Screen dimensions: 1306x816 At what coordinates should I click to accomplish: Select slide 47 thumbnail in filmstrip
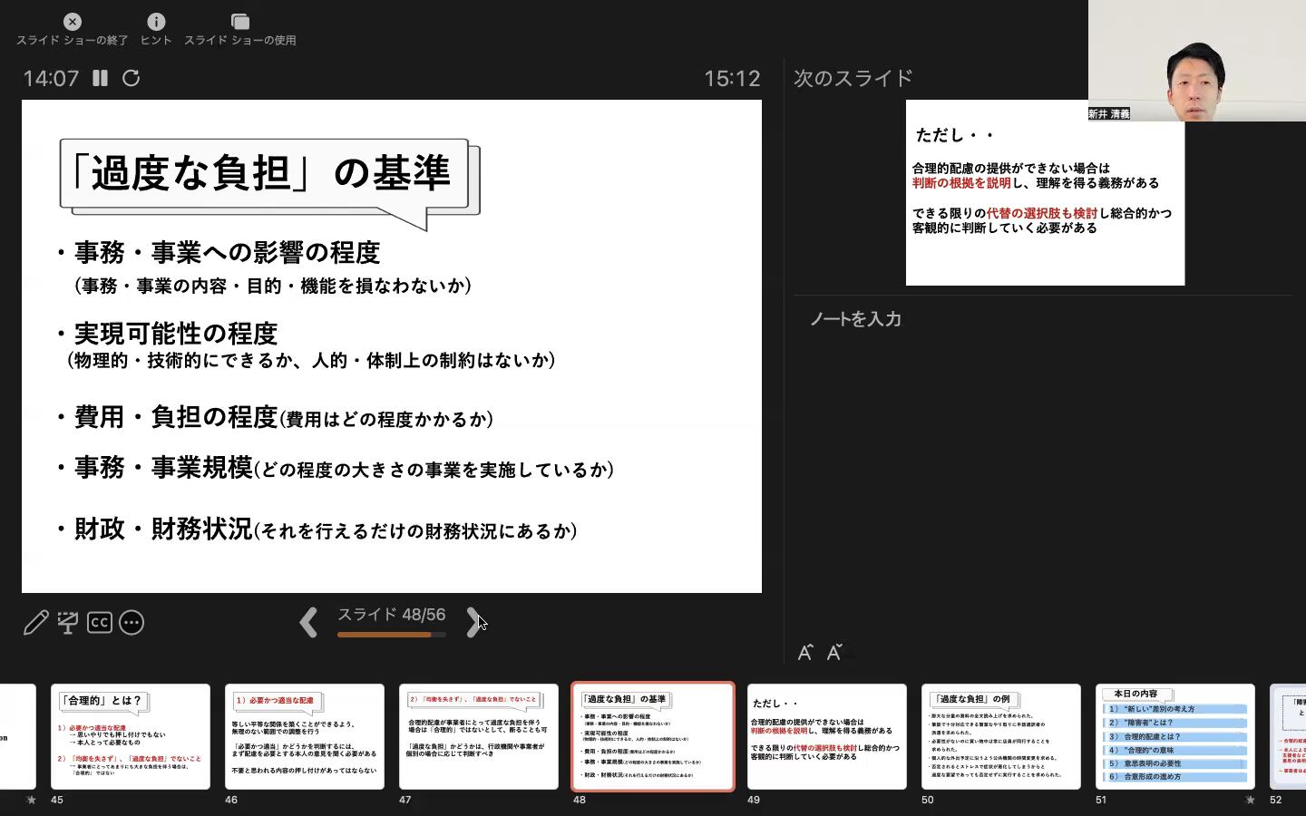tap(478, 736)
